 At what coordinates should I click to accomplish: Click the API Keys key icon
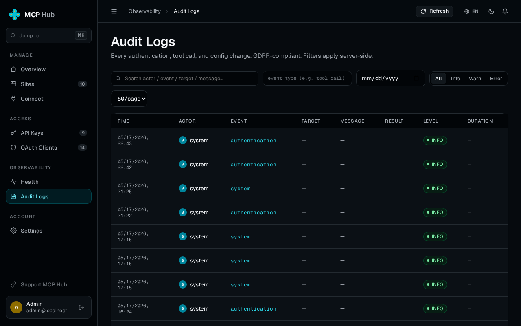click(x=13, y=133)
